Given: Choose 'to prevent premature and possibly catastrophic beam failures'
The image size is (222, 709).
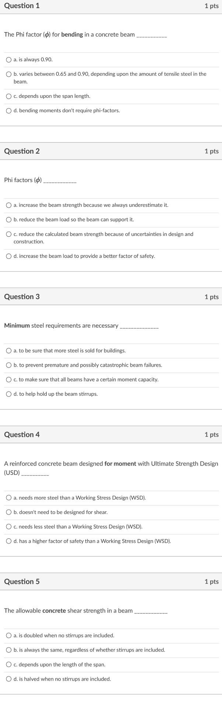Looking at the screenshot, I should [x=8, y=365].
